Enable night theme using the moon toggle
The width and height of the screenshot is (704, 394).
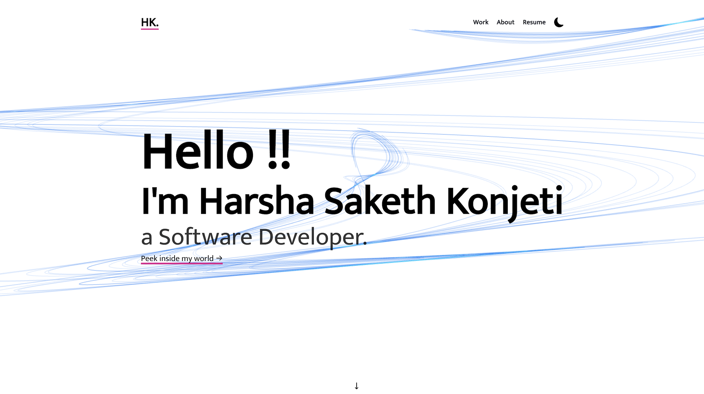(558, 23)
